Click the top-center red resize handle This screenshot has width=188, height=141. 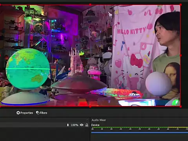point(90,5)
